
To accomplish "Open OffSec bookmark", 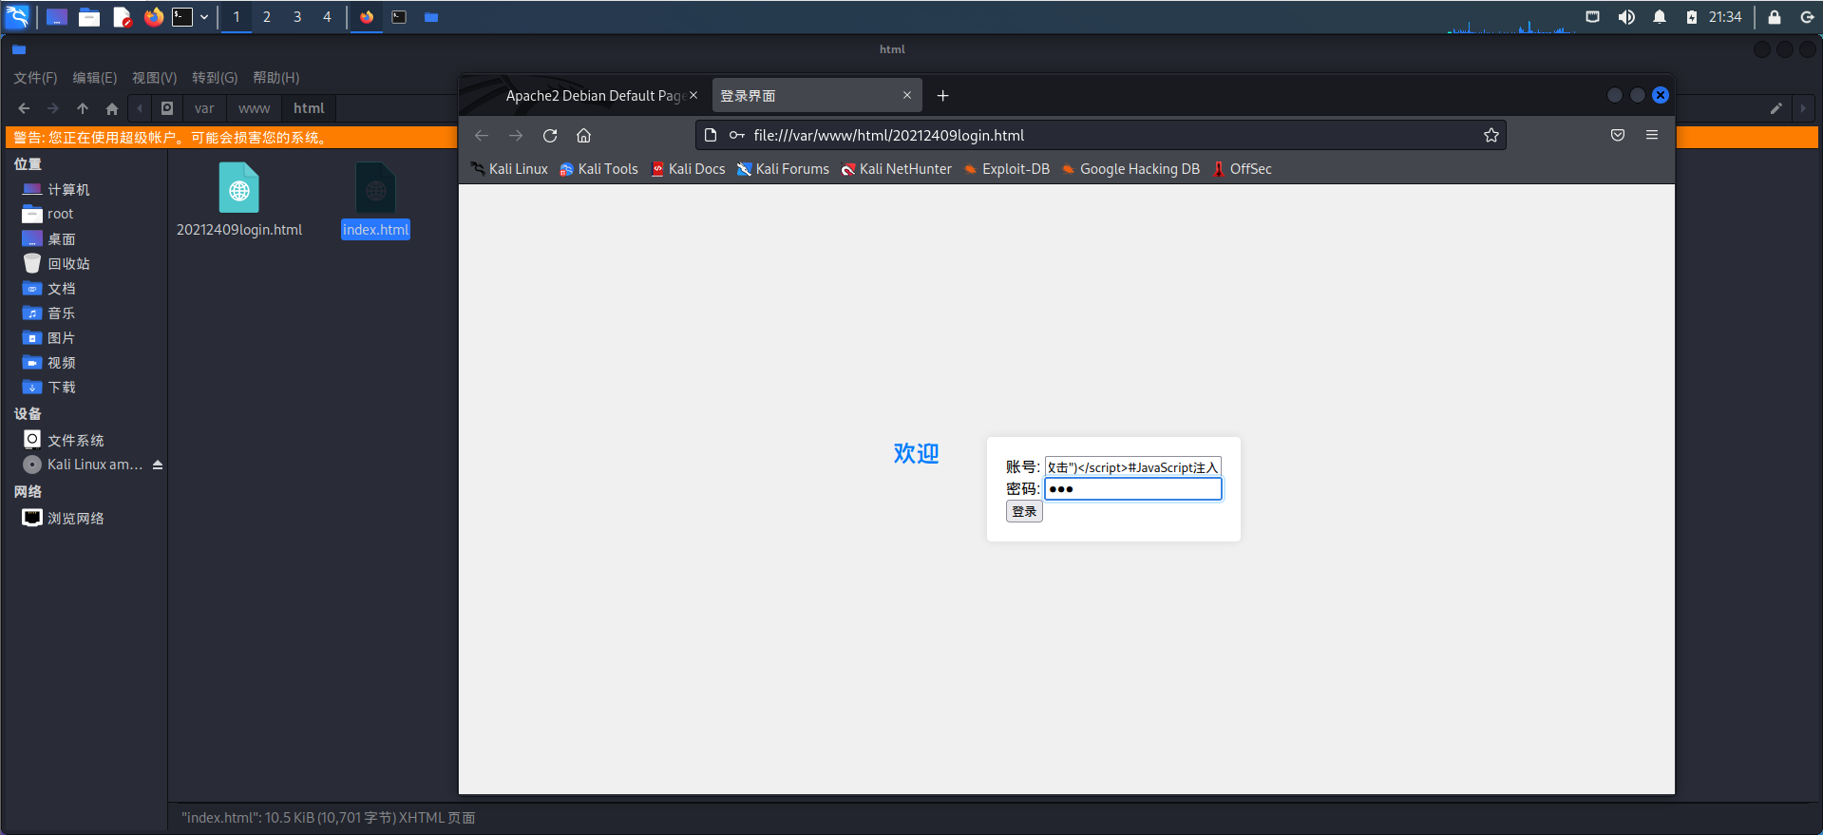I will 1243,169.
